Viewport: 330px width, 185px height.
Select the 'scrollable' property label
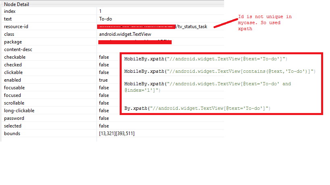point(14,103)
